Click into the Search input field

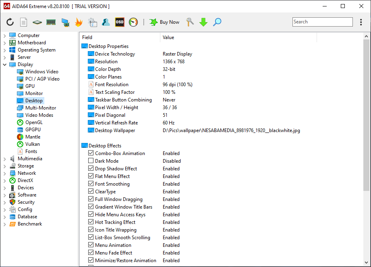point(322,22)
